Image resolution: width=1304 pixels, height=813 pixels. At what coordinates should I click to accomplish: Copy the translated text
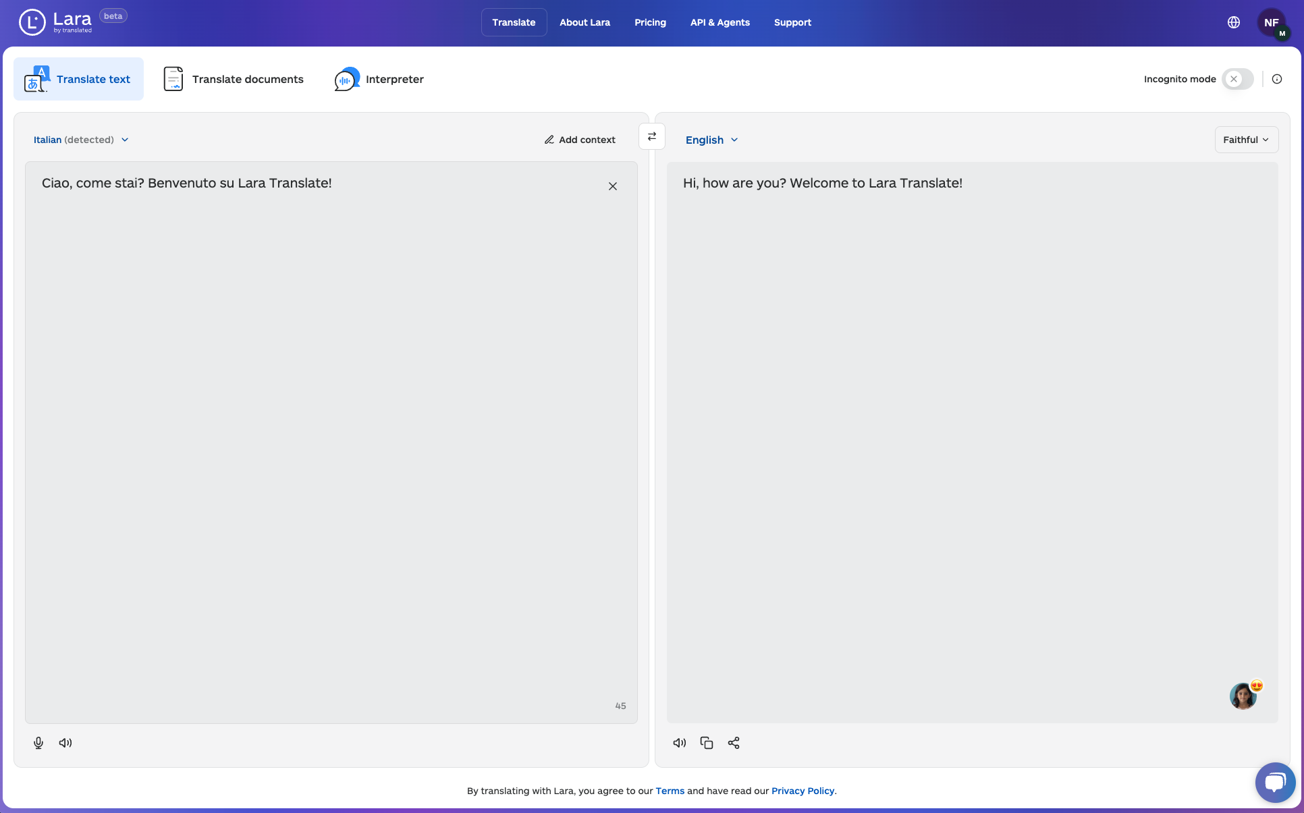[x=707, y=743]
